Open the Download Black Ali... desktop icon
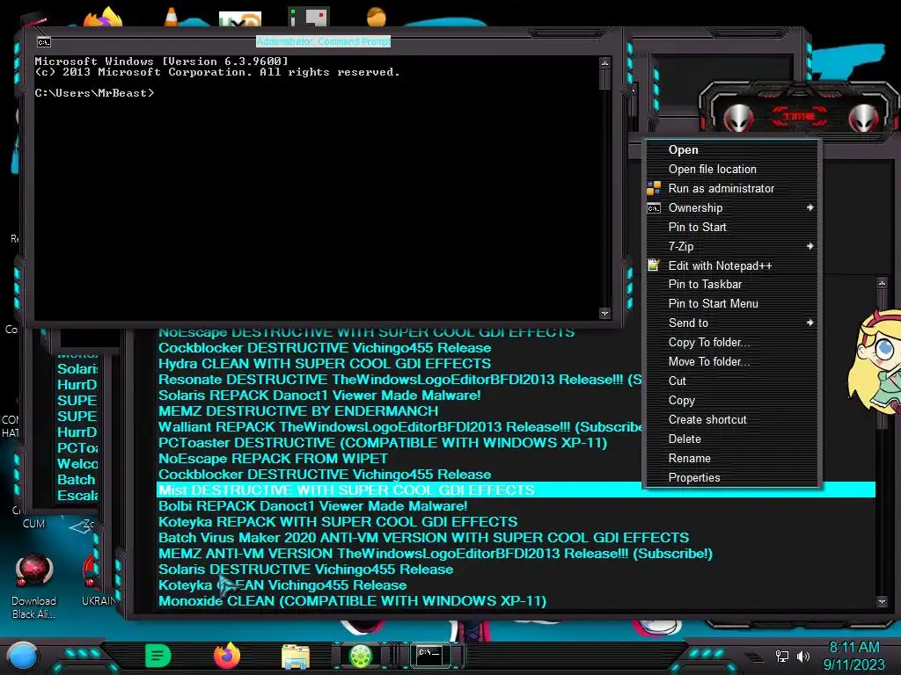The height and width of the screenshot is (675, 901). [34, 585]
